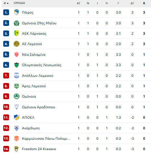Click the Freedom 24 Krasava crown logo

point(17,149)
